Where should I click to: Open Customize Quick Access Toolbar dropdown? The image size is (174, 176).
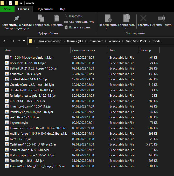pyautogui.click(x=21, y=3)
